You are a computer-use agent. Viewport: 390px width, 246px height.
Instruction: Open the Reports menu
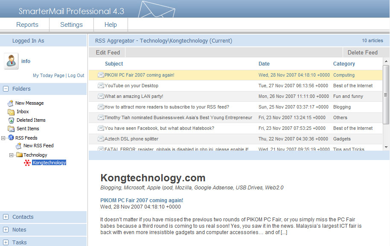click(27, 25)
